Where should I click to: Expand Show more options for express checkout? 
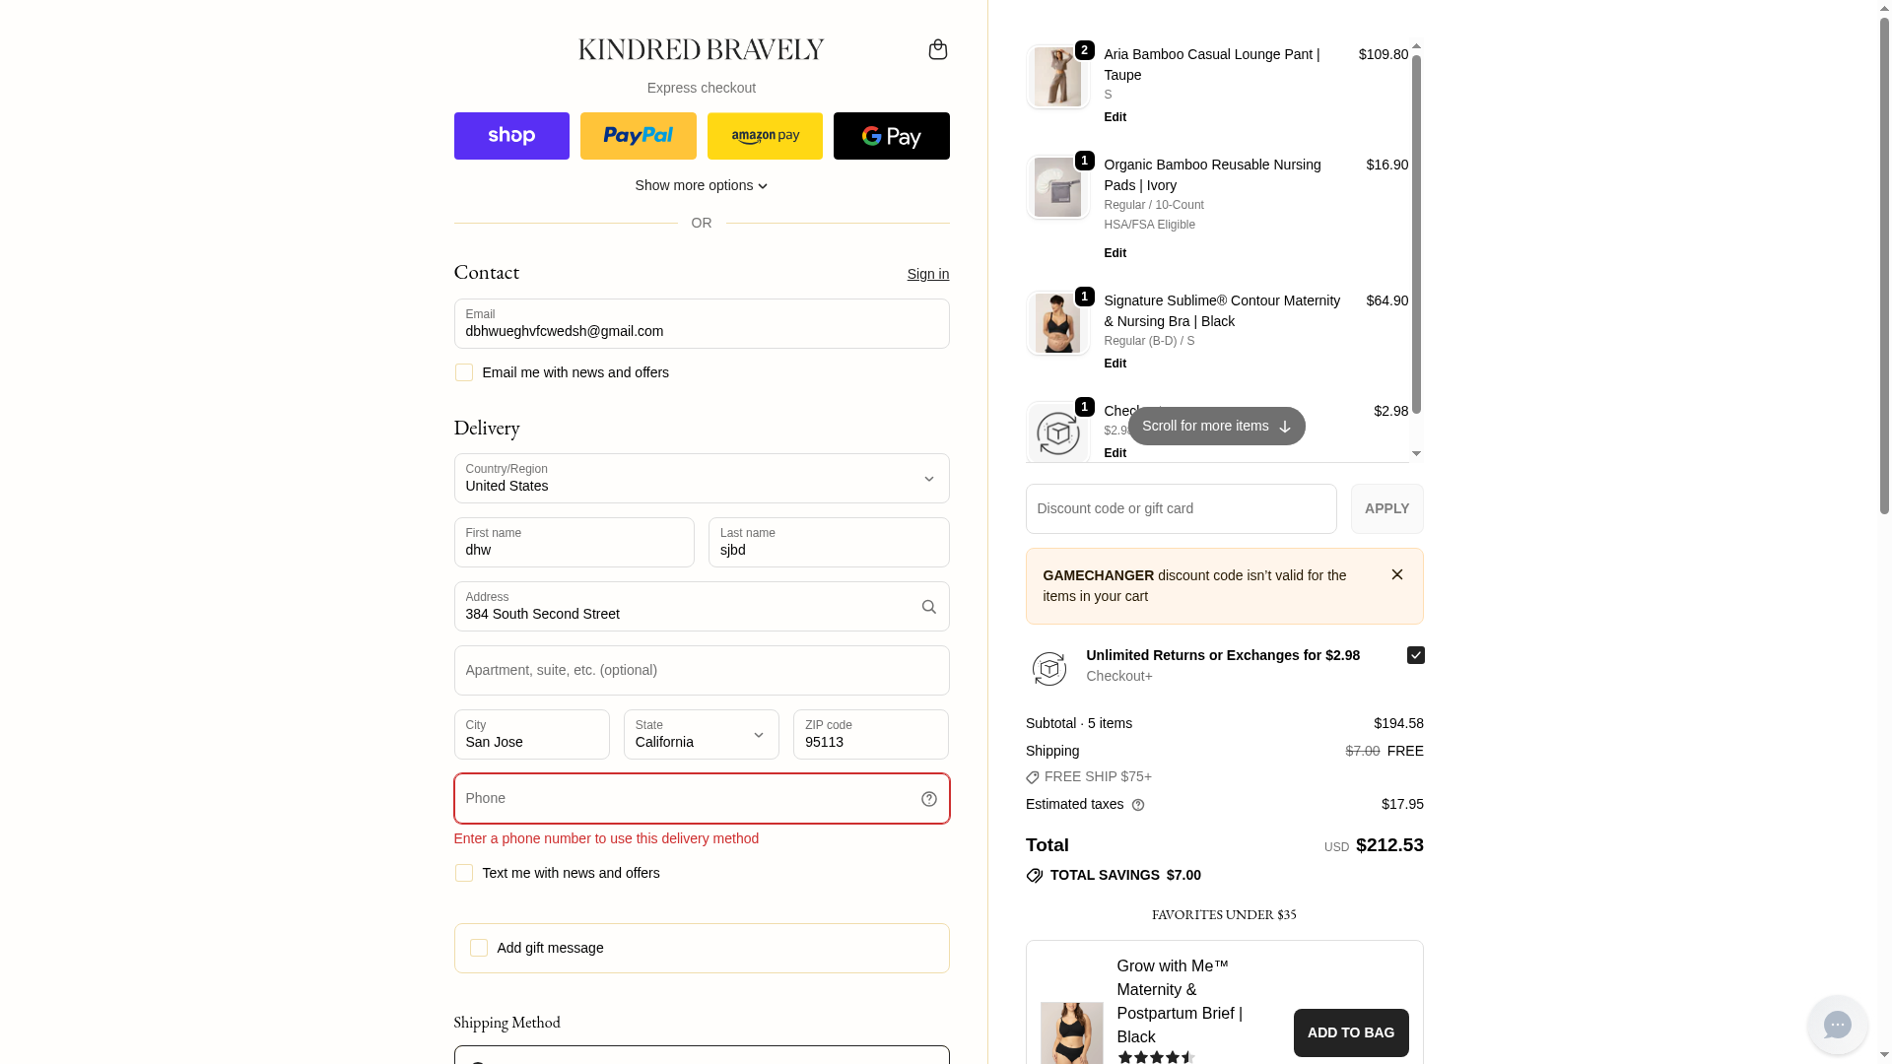tap(701, 185)
